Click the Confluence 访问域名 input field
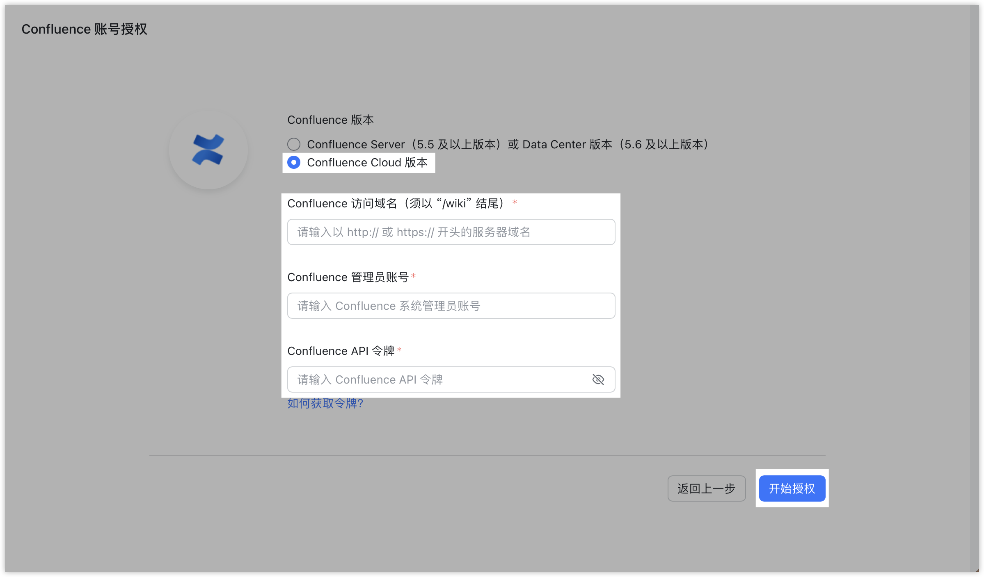 [451, 232]
